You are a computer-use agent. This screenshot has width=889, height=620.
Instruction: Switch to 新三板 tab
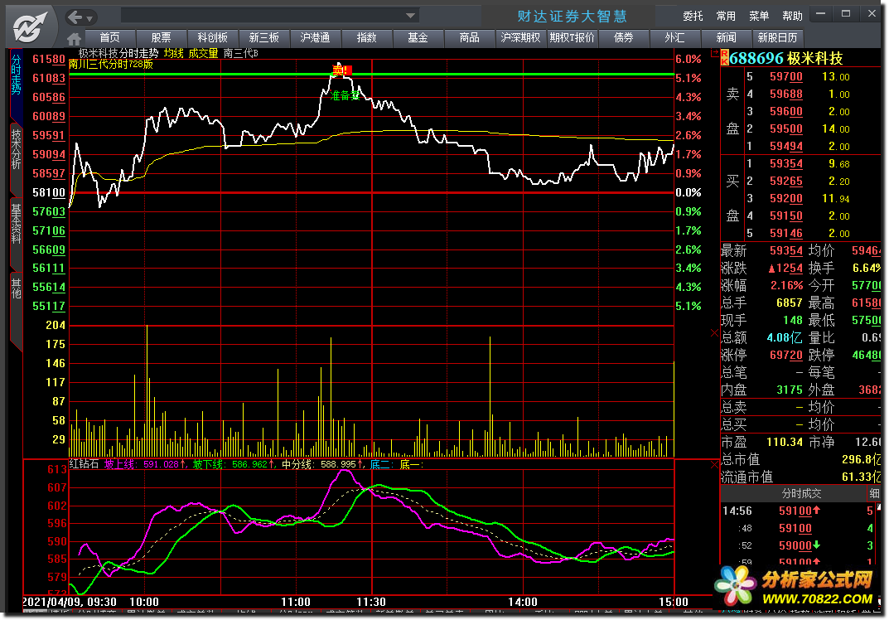click(264, 37)
